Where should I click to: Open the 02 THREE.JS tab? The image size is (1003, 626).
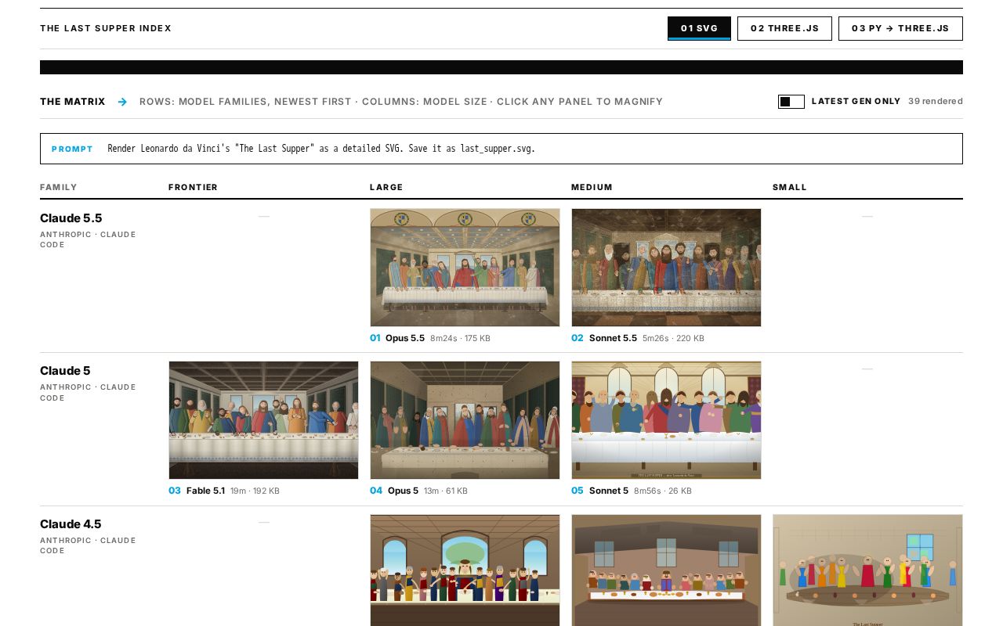click(x=784, y=28)
